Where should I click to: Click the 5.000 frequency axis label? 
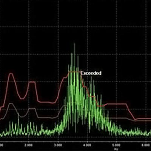coord(116,145)
